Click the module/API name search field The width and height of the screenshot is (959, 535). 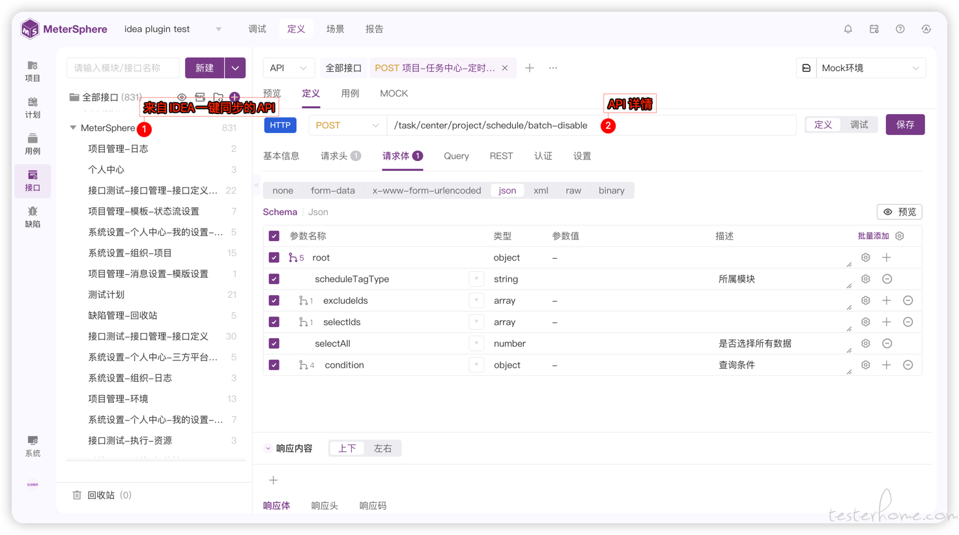click(x=124, y=68)
